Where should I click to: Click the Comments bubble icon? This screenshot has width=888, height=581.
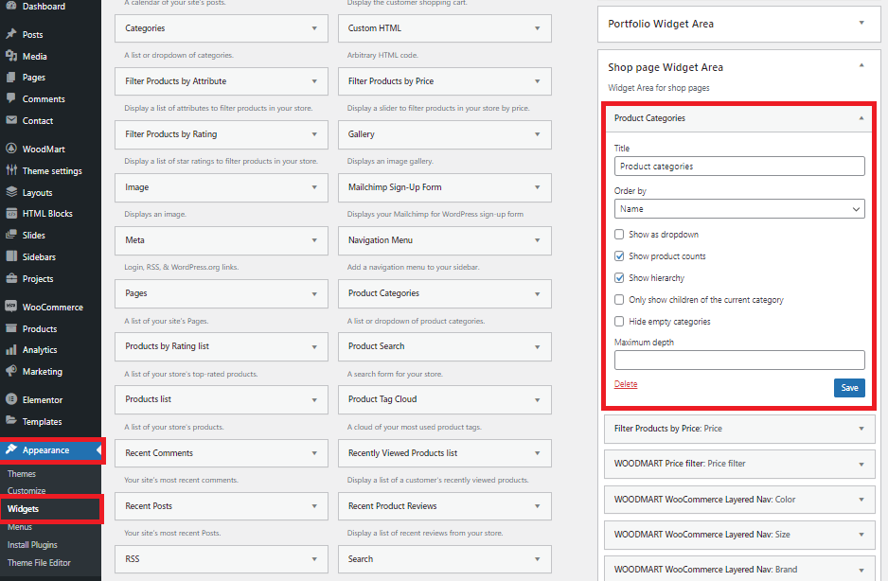(11, 98)
